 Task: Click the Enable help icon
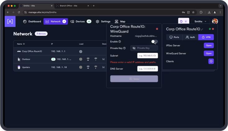point(120,42)
